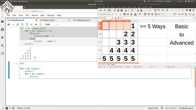Add a new sheet with plus button

click(x=108, y=64)
